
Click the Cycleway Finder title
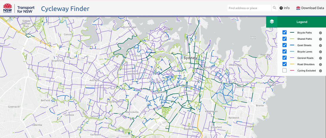(65, 8)
